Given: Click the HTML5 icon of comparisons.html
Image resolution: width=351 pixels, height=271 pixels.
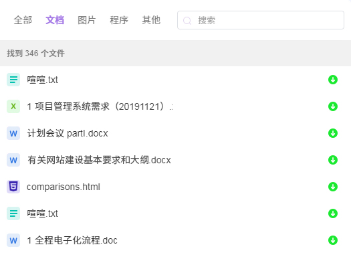Looking at the screenshot, I should 13,187.
